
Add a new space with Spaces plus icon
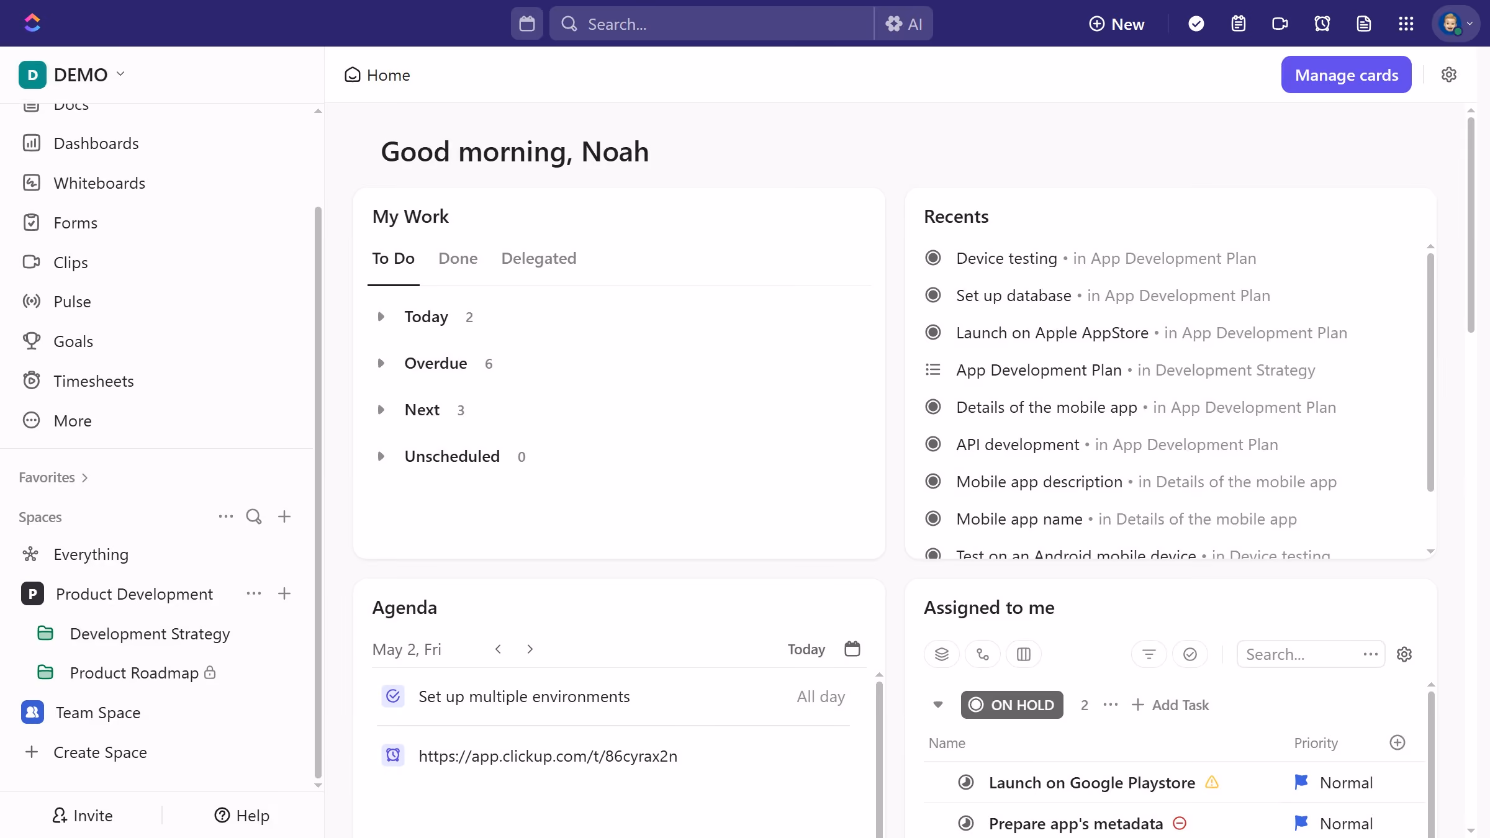tap(284, 516)
